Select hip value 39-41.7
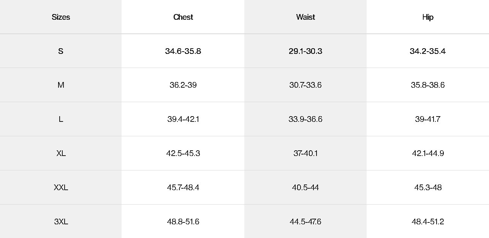This screenshot has width=489, height=238. tap(428, 119)
